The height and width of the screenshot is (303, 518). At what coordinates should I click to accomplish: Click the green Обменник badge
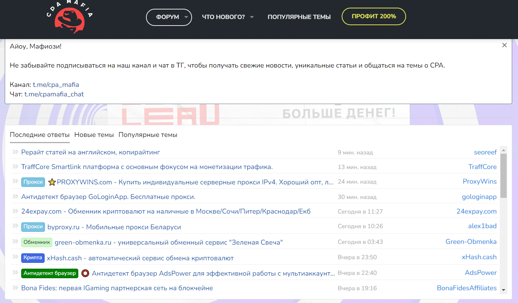point(37,242)
